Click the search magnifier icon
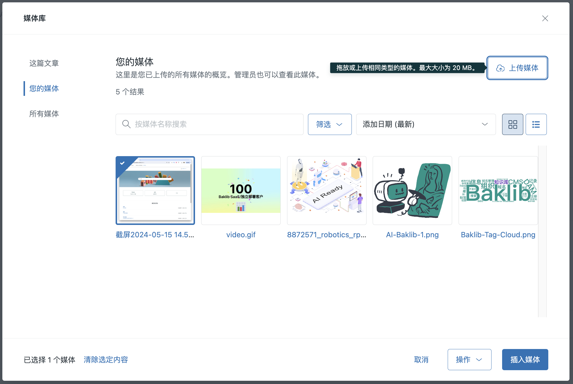This screenshot has height=384, width=573. point(126,124)
